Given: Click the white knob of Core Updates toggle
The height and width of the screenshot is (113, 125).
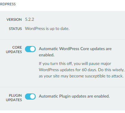Looking at the screenshot, I should pos(32,49).
